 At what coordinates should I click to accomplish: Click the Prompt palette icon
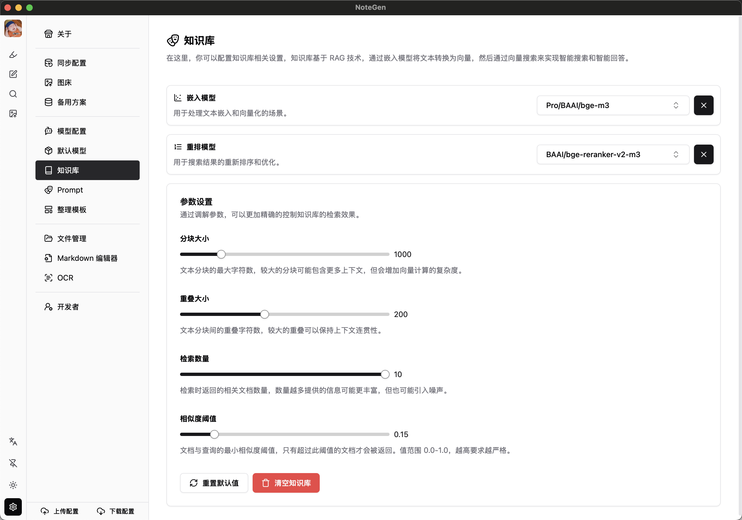coord(49,190)
